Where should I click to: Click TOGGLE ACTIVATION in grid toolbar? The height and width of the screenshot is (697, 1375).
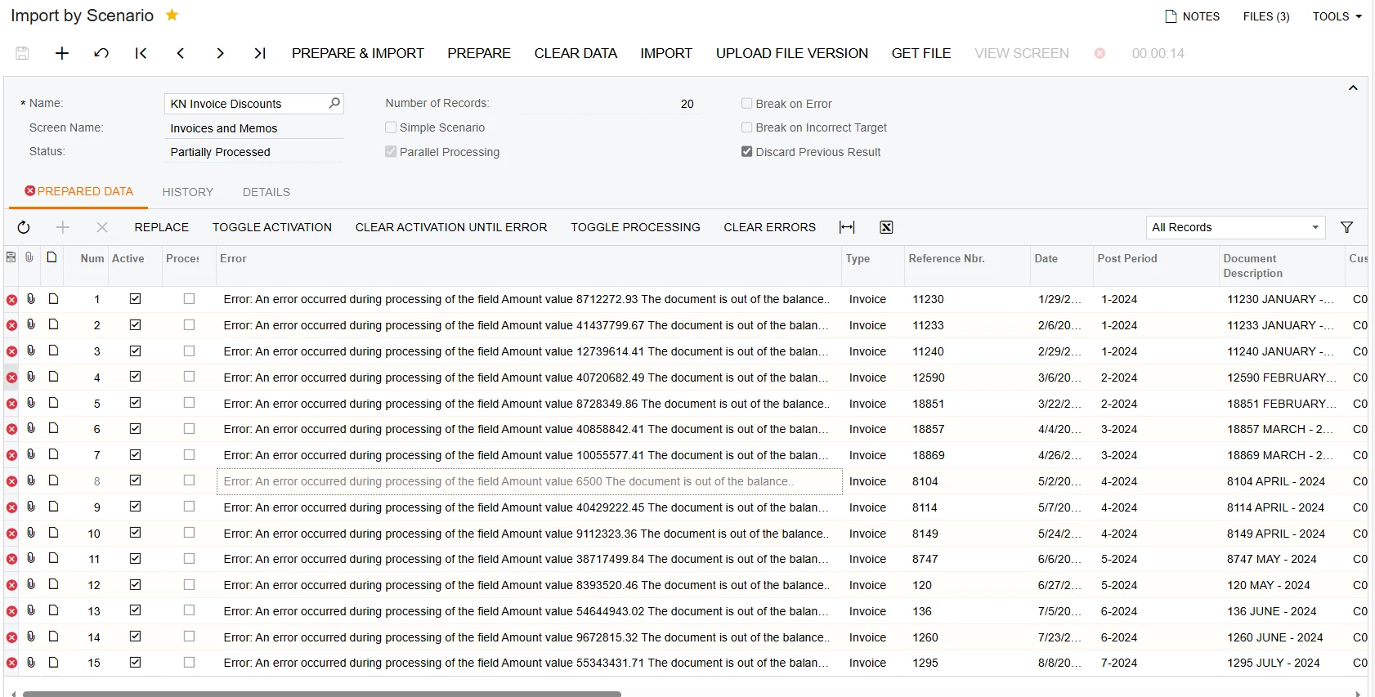click(x=272, y=227)
